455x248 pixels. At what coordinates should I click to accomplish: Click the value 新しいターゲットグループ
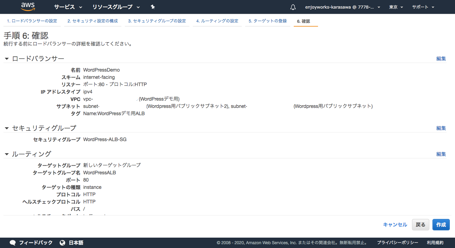coord(112,165)
